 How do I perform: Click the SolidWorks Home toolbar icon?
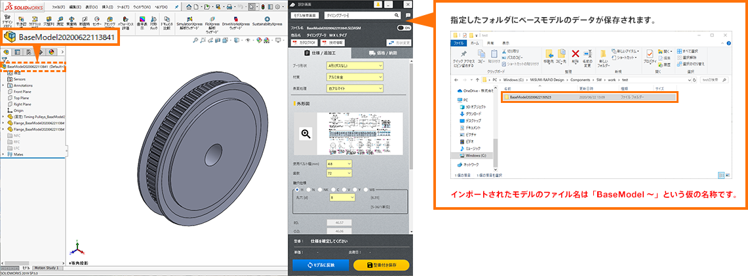click(189, 7)
